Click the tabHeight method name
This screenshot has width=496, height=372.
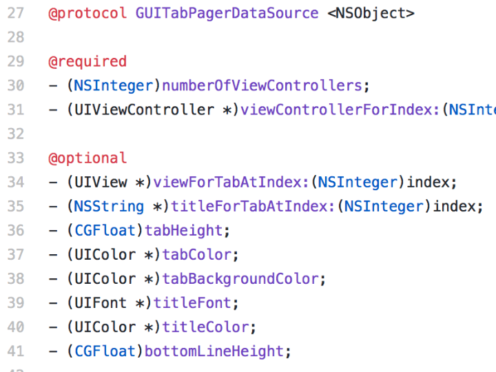[x=184, y=231]
